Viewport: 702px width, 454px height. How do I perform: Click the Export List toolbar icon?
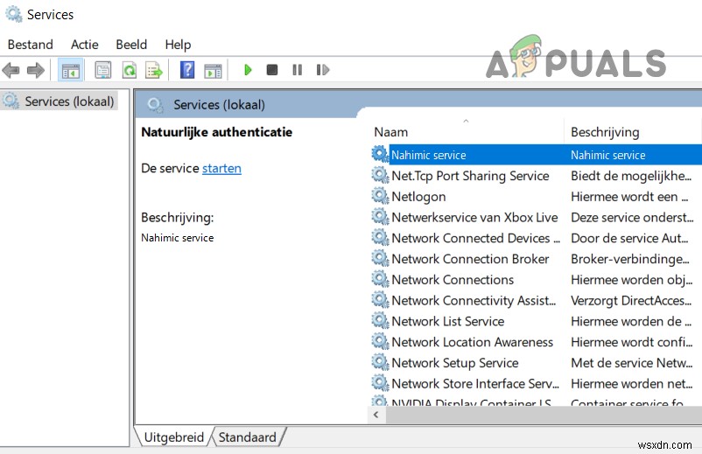(154, 70)
